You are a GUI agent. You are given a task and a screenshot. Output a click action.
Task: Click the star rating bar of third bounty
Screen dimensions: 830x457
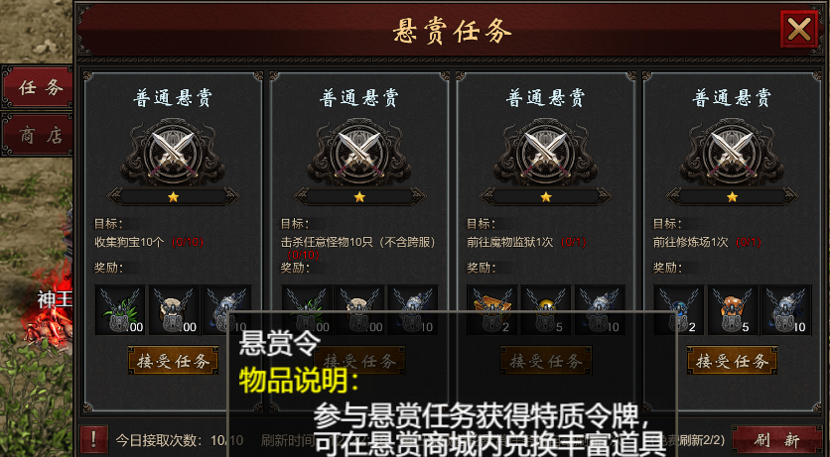(546, 197)
